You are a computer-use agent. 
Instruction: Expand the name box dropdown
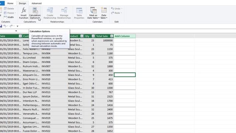(x=16, y=31)
